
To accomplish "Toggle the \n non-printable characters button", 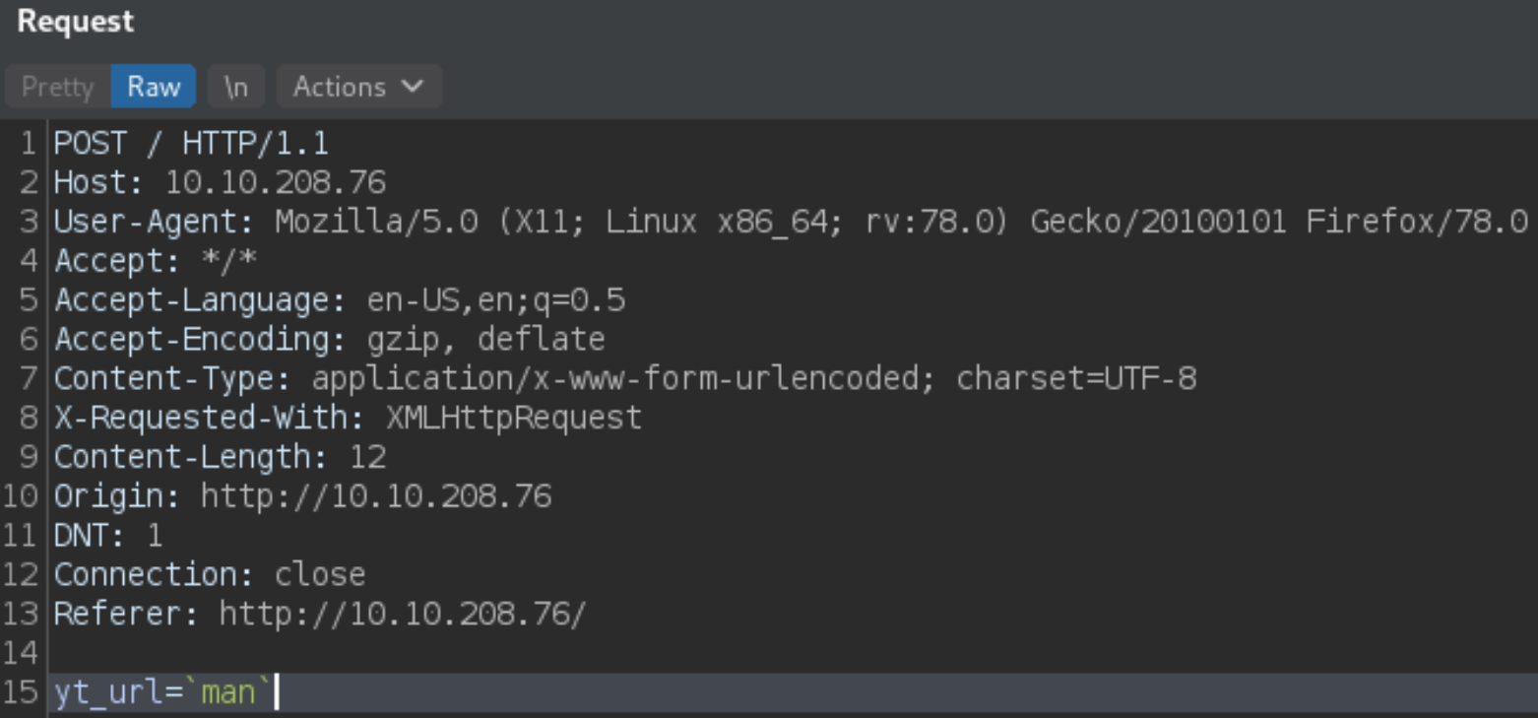I will [236, 87].
